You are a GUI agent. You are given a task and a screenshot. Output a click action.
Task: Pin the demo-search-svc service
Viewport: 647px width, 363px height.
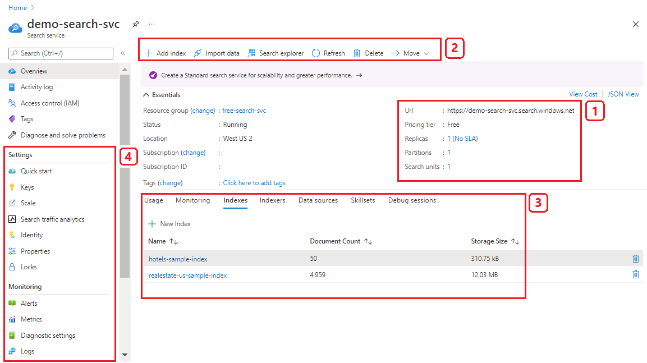tap(135, 24)
